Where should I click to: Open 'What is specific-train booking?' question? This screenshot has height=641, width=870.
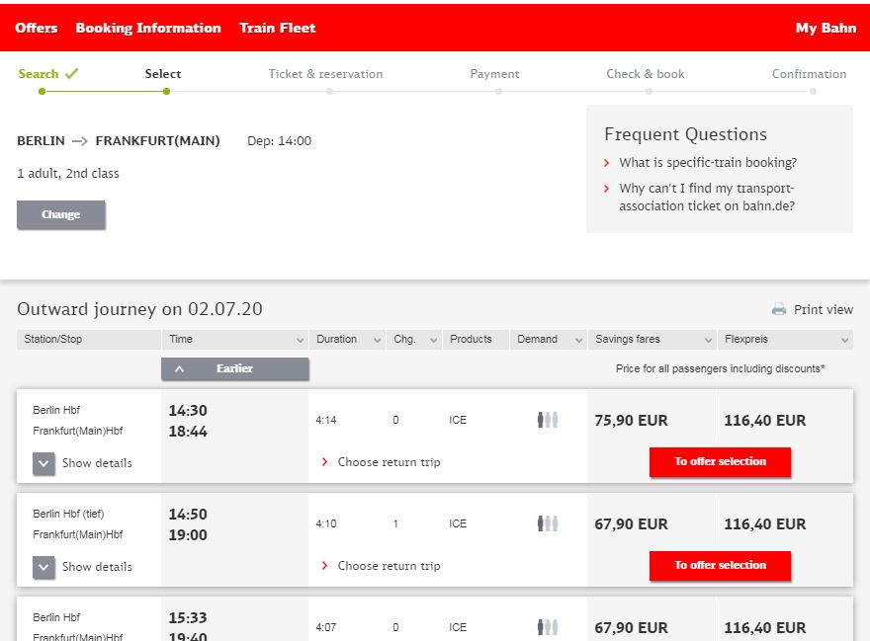tap(707, 162)
